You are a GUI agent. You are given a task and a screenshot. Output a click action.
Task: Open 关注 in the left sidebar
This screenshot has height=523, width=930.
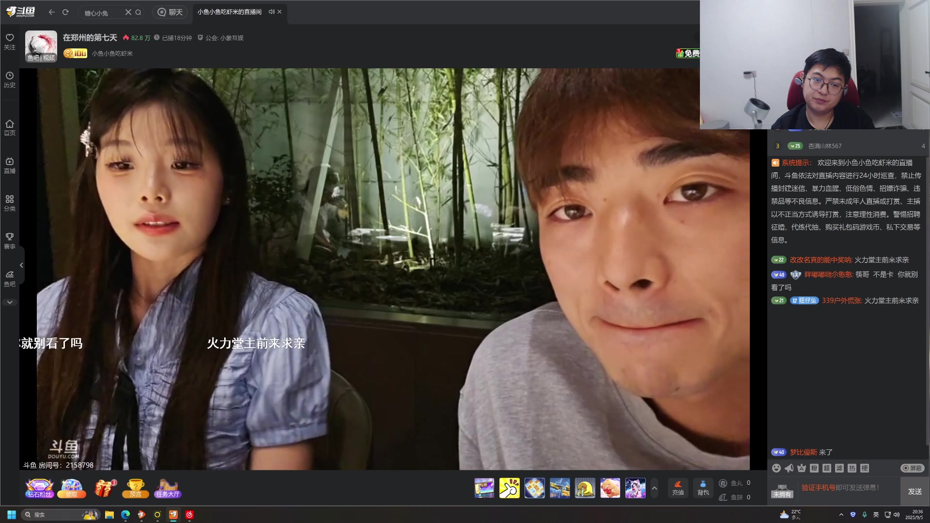coord(10,42)
